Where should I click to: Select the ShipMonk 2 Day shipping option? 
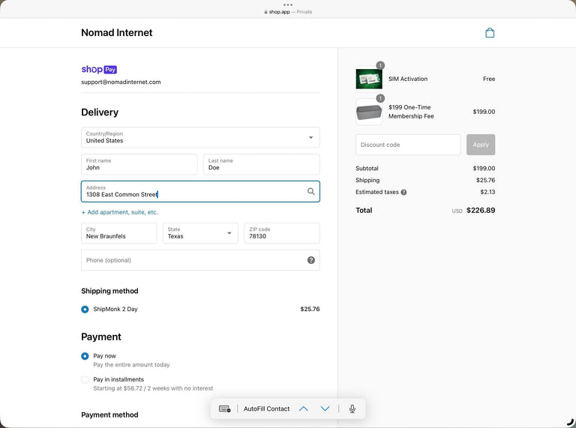pyautogui.click(x=85, y=309)
